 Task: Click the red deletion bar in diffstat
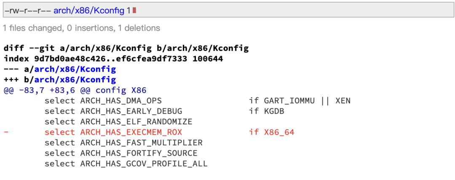point(134,10)
